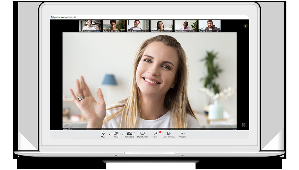Open the Options menu with three dots
This screenshot has height=170, width=299.
point(182,133)
